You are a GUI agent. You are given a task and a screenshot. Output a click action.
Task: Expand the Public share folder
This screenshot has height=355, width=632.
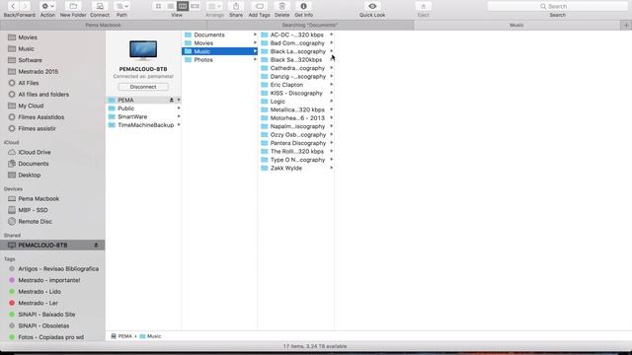pyautogui.click(x=179, y=108)
